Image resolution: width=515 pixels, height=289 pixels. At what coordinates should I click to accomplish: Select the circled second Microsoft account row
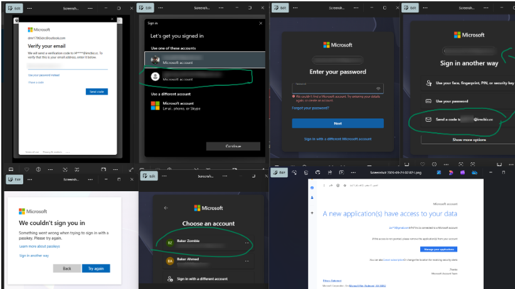pyautogui.click(x=204, y=76)
